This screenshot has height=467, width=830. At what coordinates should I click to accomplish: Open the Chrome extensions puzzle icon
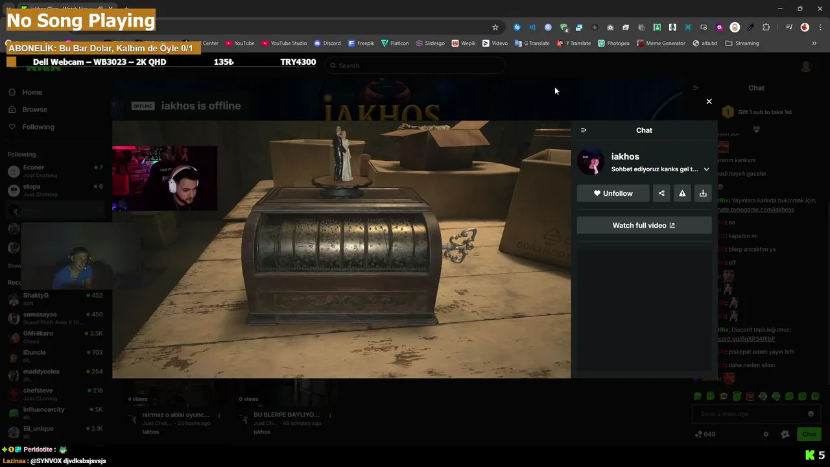(766, 27)
